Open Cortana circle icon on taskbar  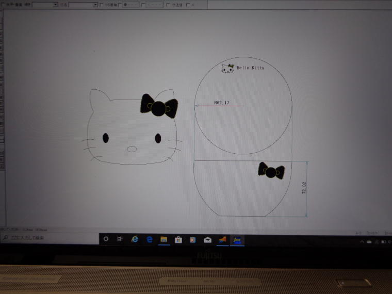[x=106, y=239]
